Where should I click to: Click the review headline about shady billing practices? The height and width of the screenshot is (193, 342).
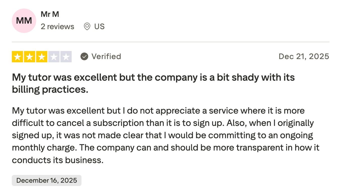pos(153,83)
